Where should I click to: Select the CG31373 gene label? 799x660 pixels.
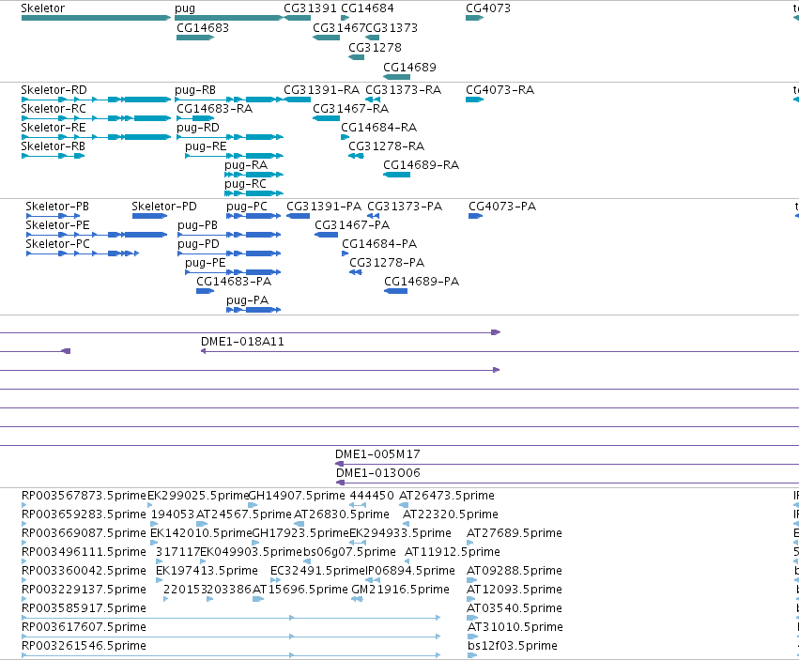pos(392,27)
